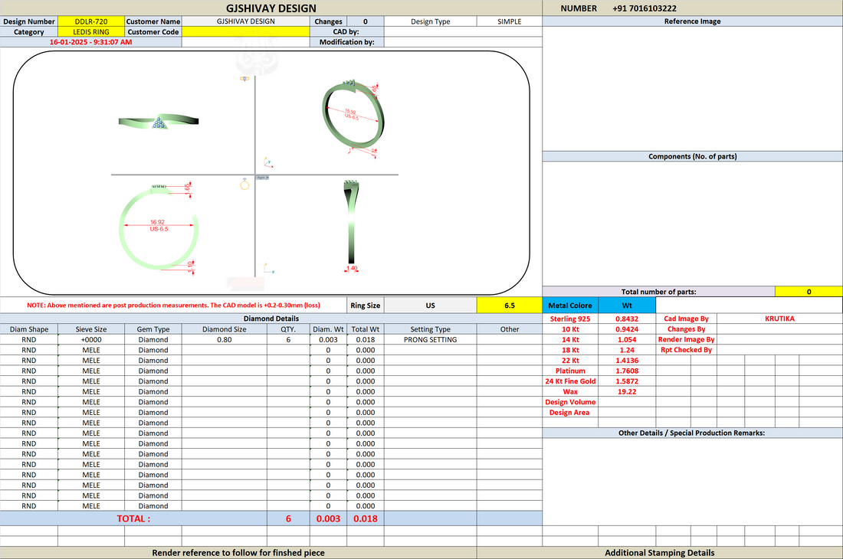This screenshot has height=559, width=843.
Task: Select the first row total weight 0.018
Action: (365, 339)
